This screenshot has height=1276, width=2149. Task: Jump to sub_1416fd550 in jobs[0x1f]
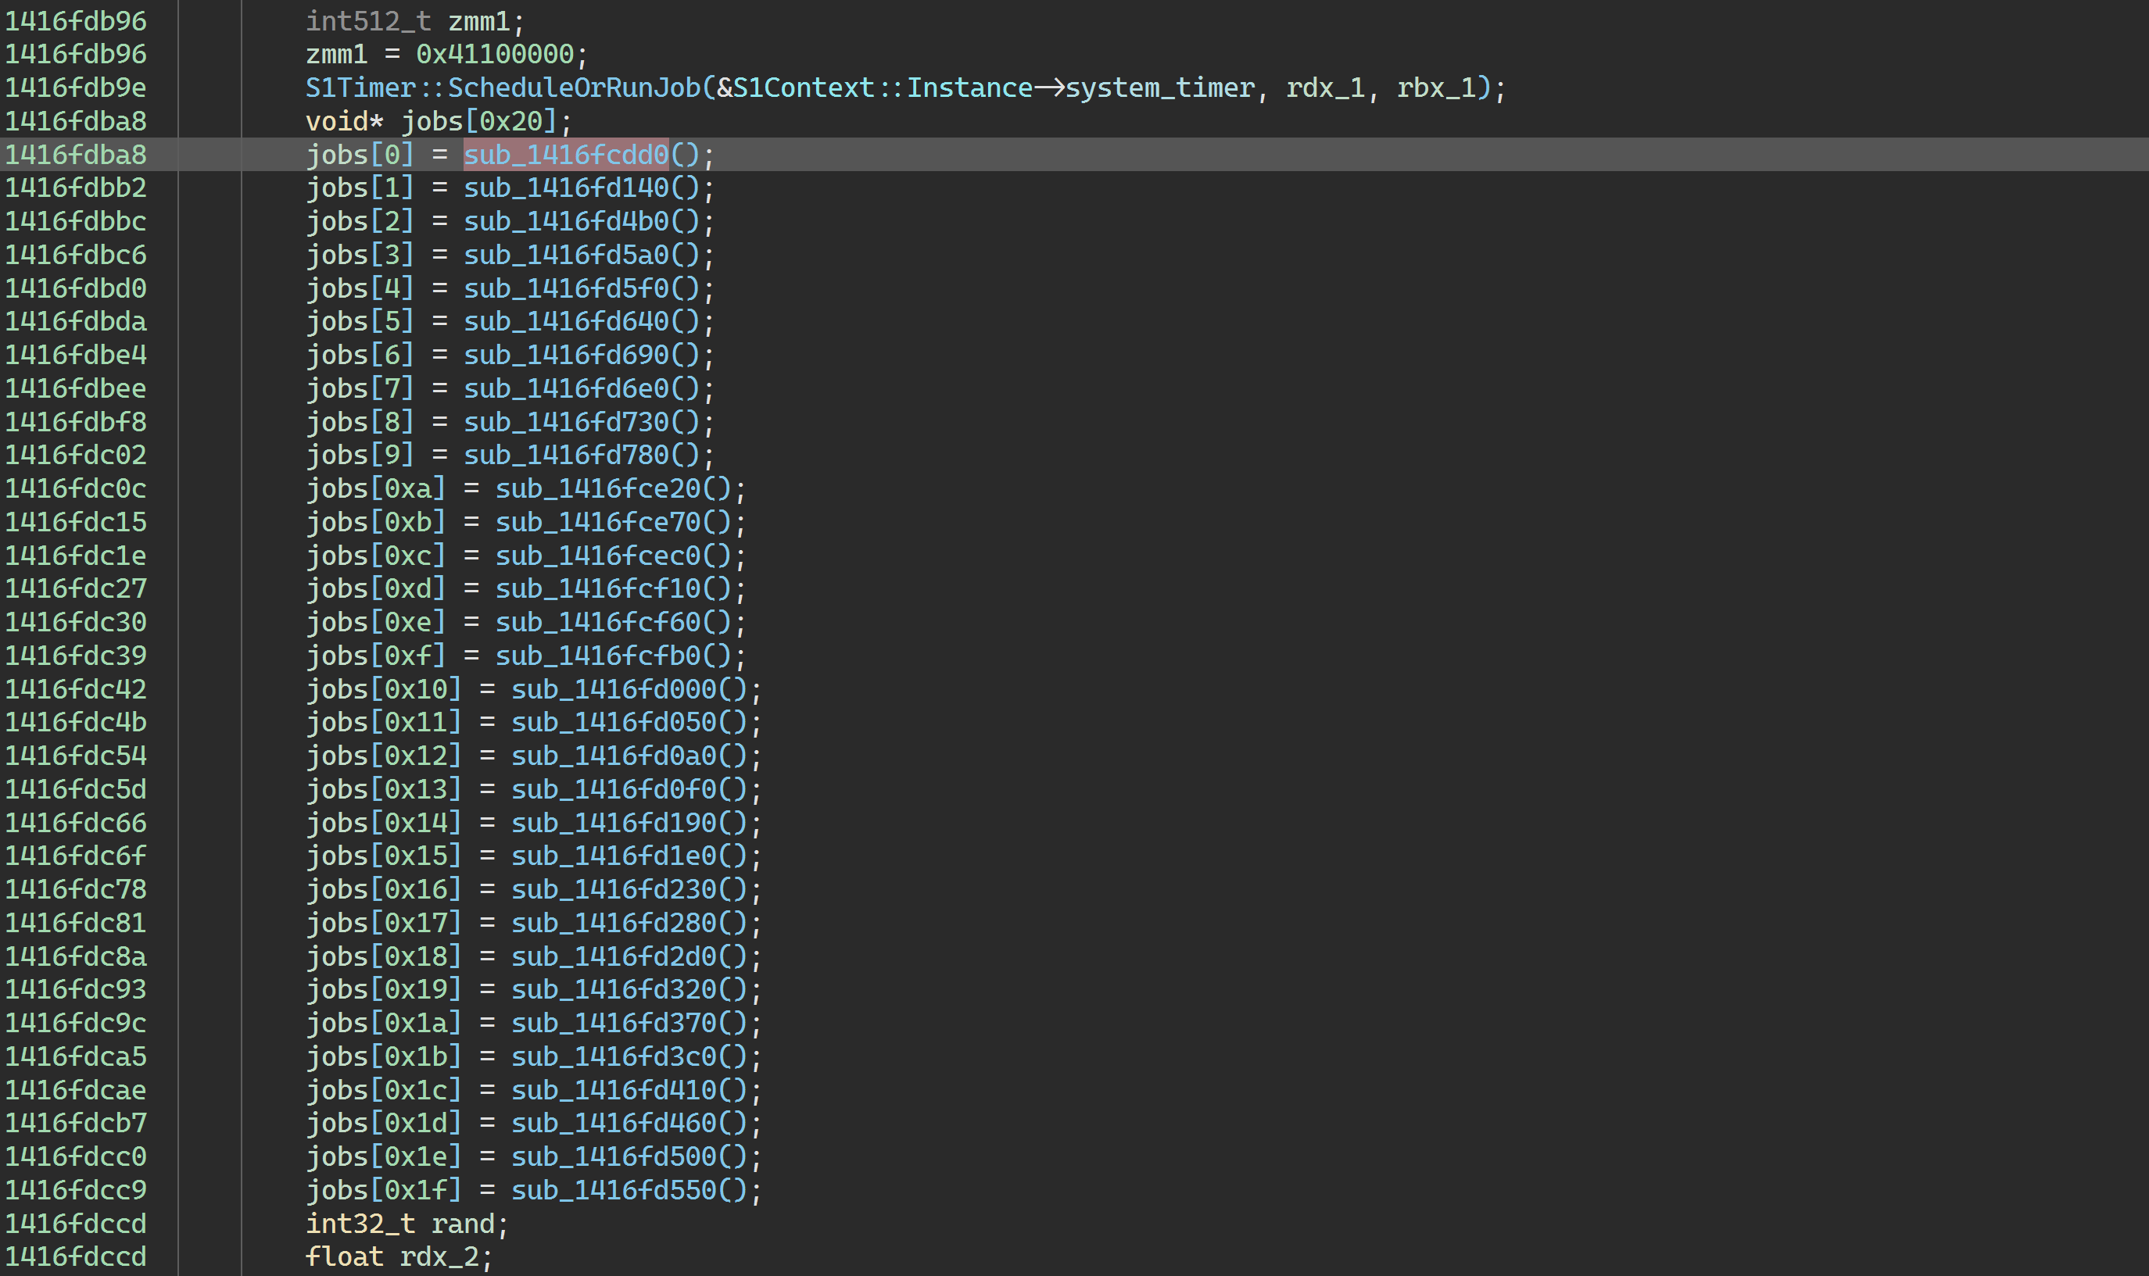[614, 1190]
